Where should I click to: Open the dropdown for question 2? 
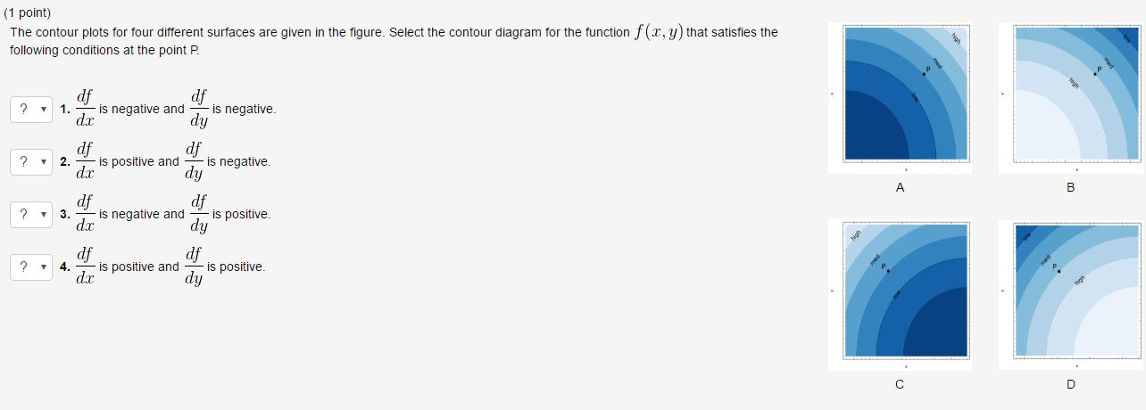(31, 161)
